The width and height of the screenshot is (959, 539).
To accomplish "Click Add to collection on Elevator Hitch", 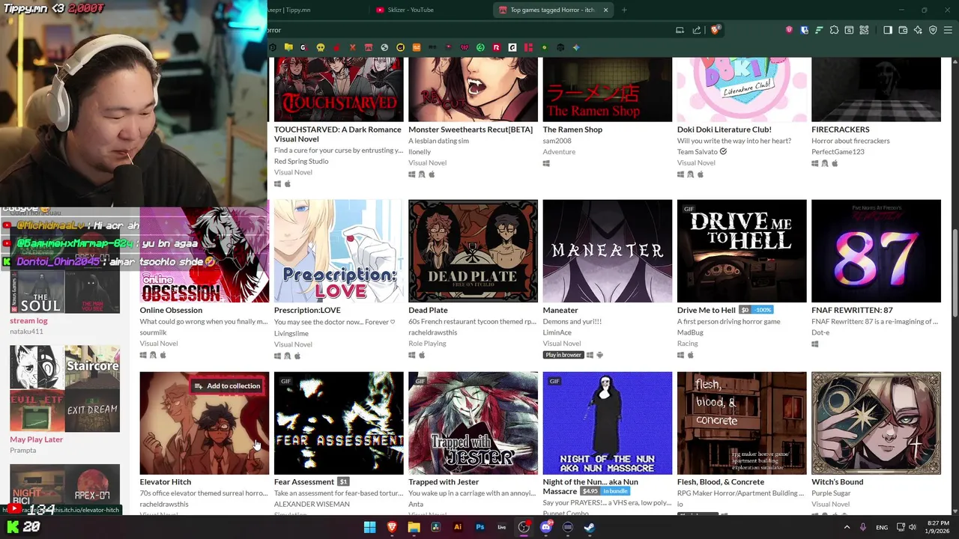I will click(228, 386).
